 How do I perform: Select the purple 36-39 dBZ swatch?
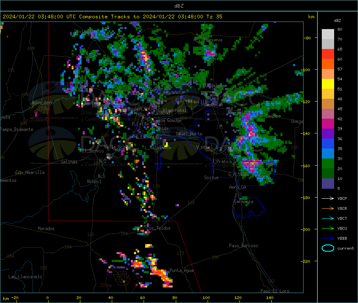pos(328,134)
